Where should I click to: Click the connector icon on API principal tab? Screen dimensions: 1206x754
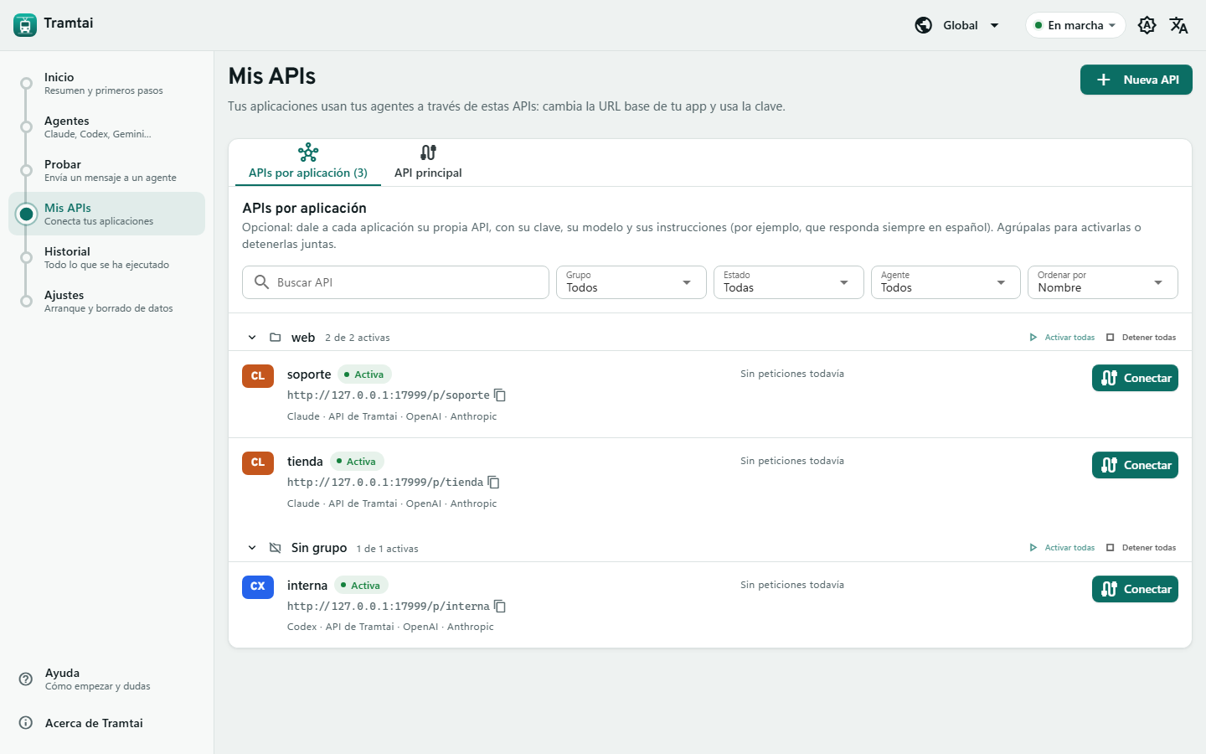pyautogui.click(x=428, y=152)
